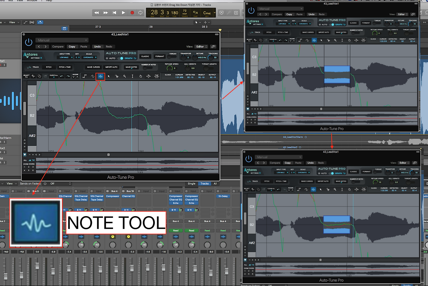Click the blue note object in upper-right window
The image size is (428, 286).
click(x=337, y=75)
